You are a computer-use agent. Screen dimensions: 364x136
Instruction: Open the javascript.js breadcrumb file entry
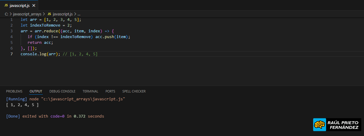coord(62,14)
